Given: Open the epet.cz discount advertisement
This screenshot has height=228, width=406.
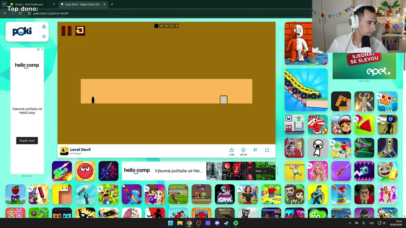Looking at the screenshot, I should [364, 66].
